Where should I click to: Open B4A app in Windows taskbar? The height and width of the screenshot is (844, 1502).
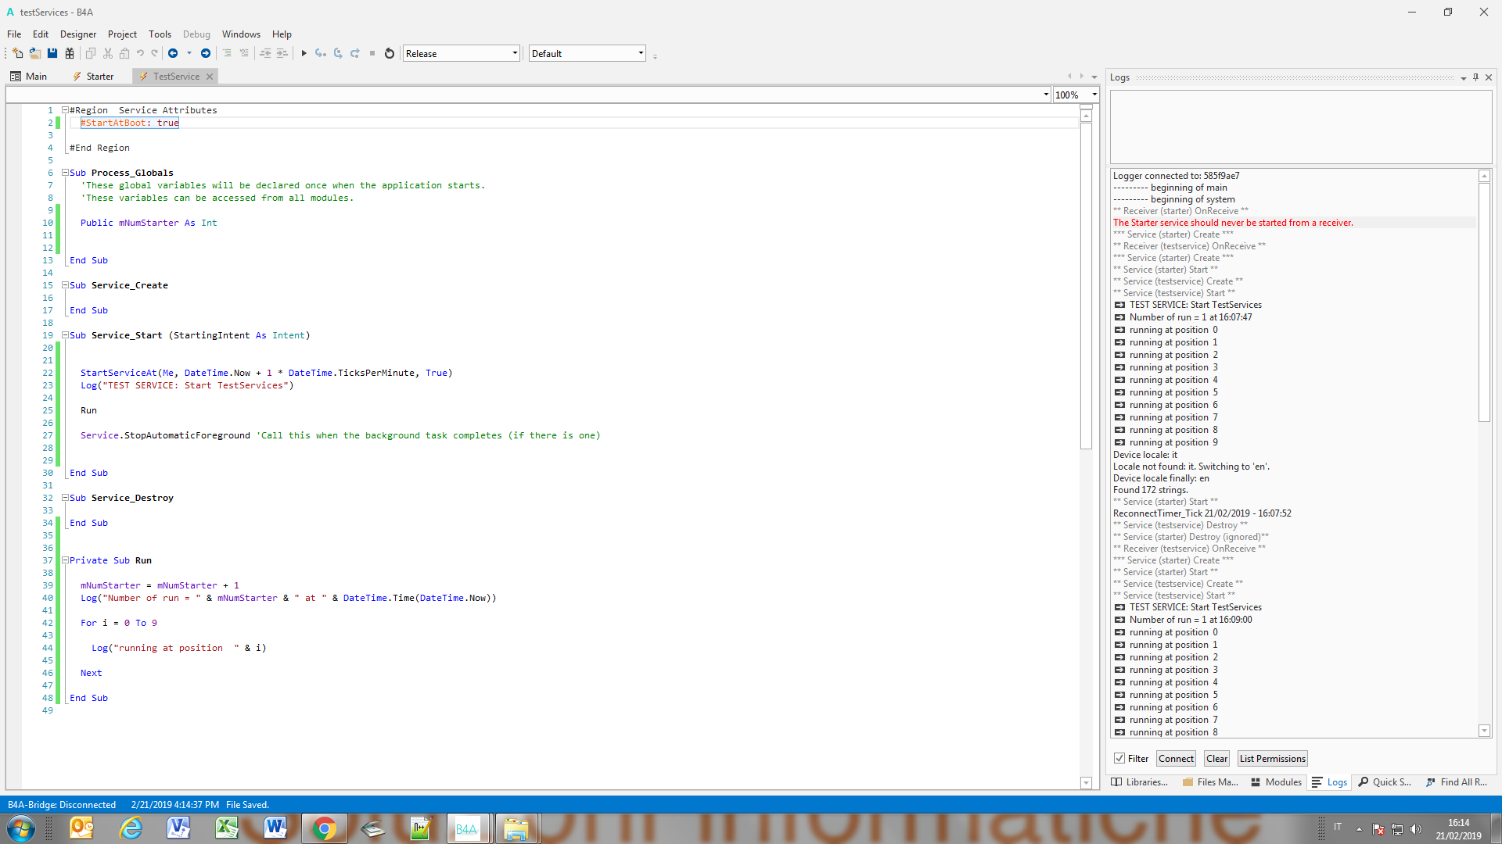pos(466,828)
